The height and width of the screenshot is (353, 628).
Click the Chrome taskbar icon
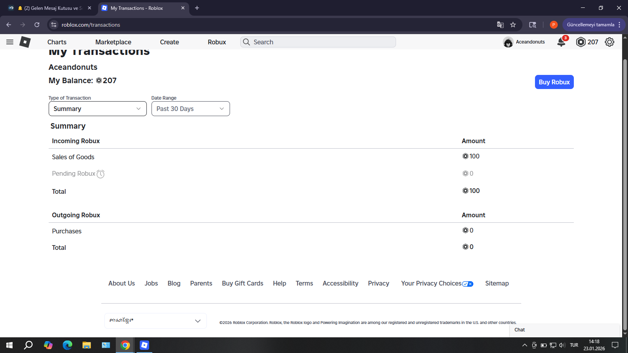point(125,345)
